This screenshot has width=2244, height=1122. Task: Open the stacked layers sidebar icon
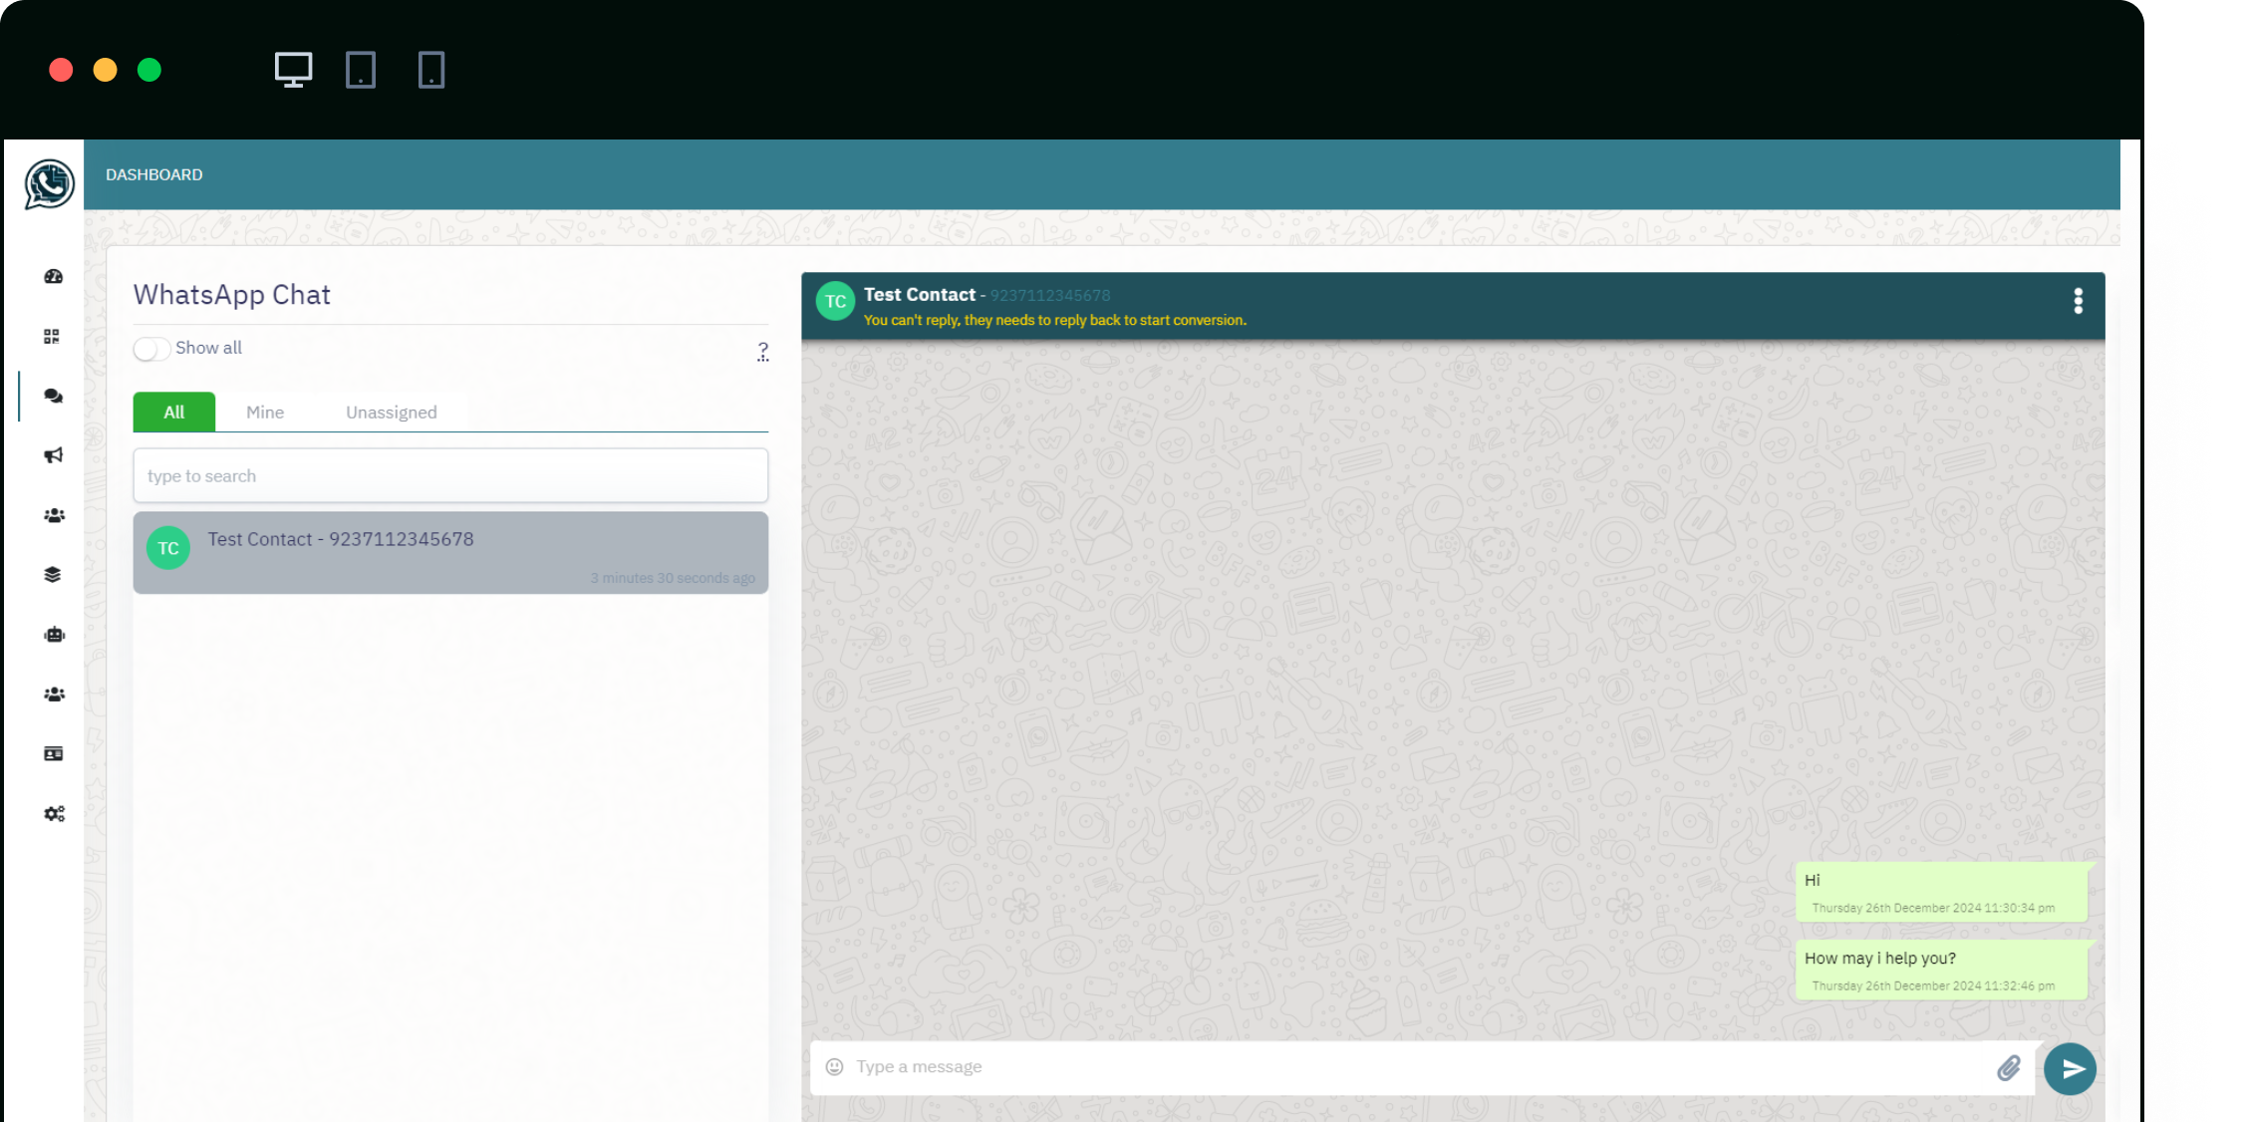53,575
